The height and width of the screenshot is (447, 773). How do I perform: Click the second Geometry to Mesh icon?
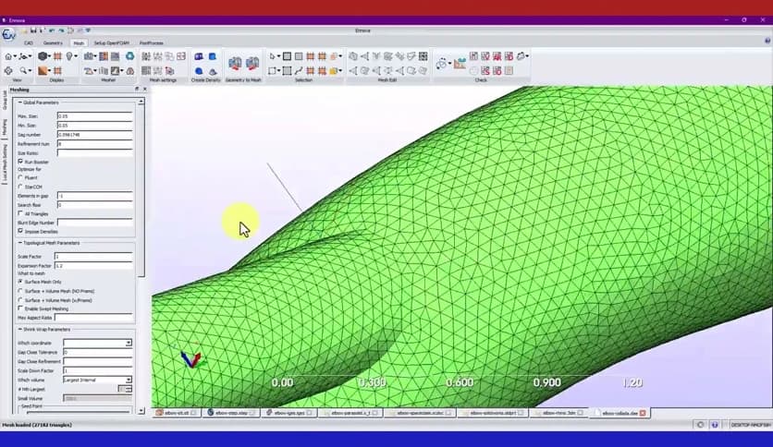coord(252,64)
